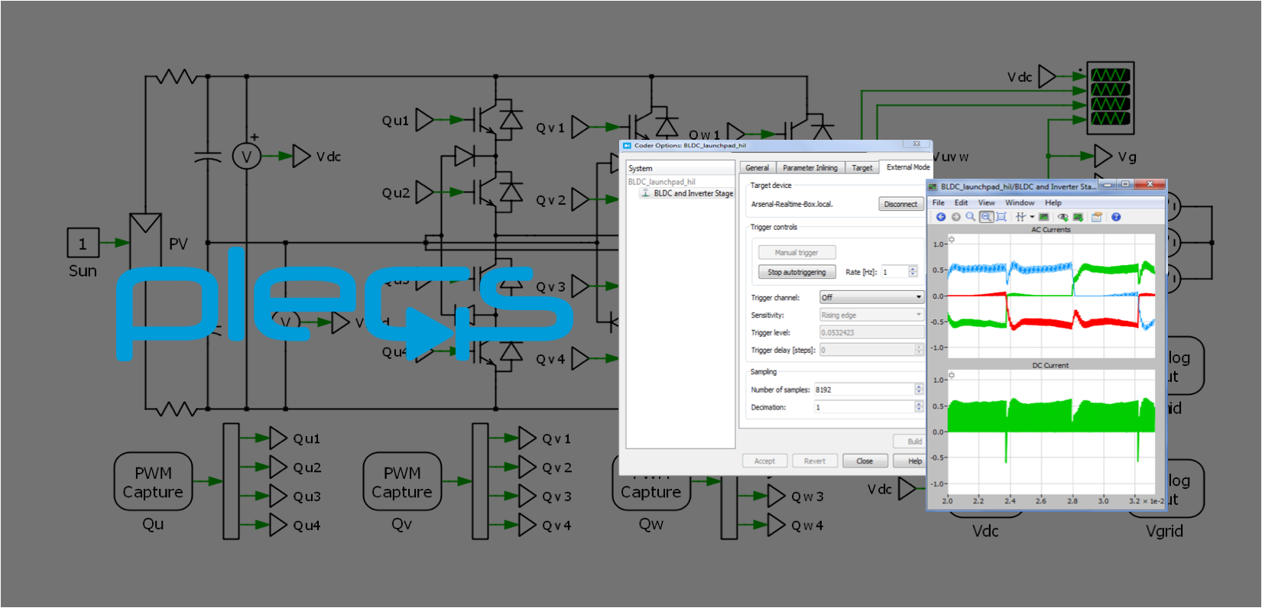
Task: Click the grey forward arrow in scope toolbar
Action: (x=955, y=217)
